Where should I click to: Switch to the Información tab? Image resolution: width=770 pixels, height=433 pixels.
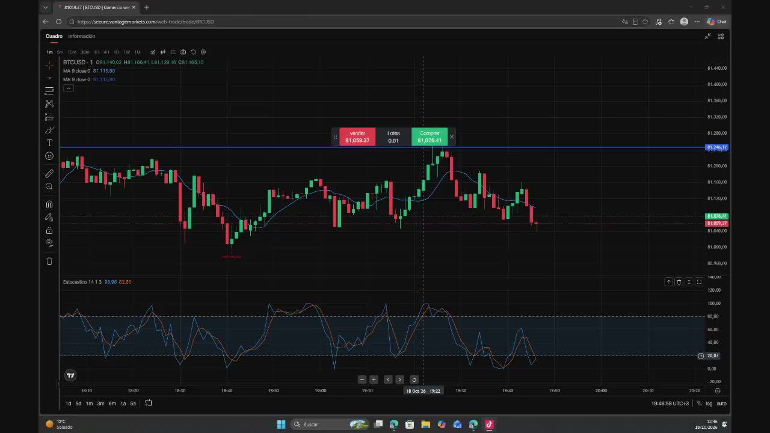point(81,36)
